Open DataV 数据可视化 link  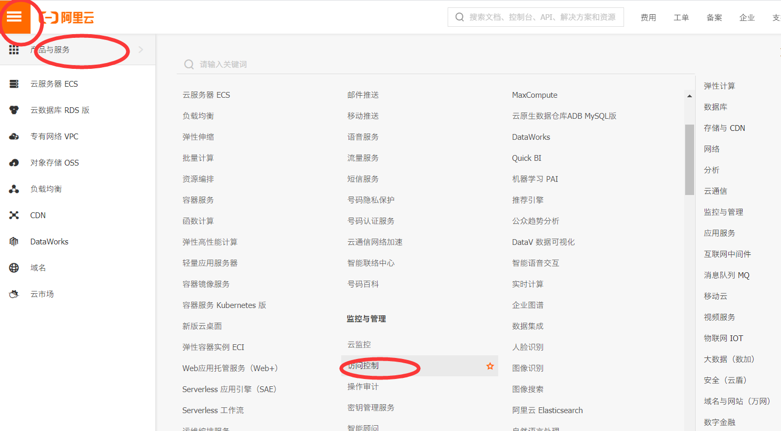[x=543, y=242]
